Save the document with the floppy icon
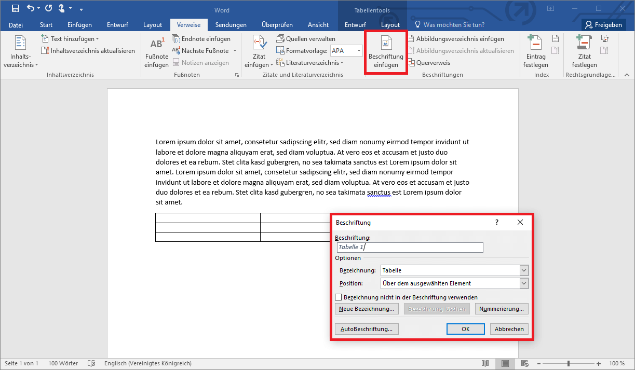Viewport: 635px width, 370px height. 16,8
